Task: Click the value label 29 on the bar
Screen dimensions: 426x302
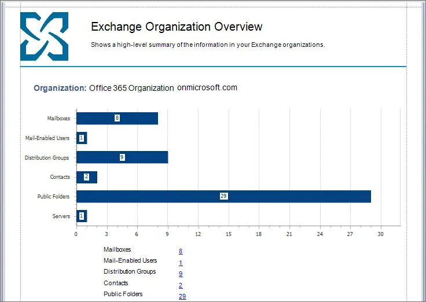Action: point(223,196)
